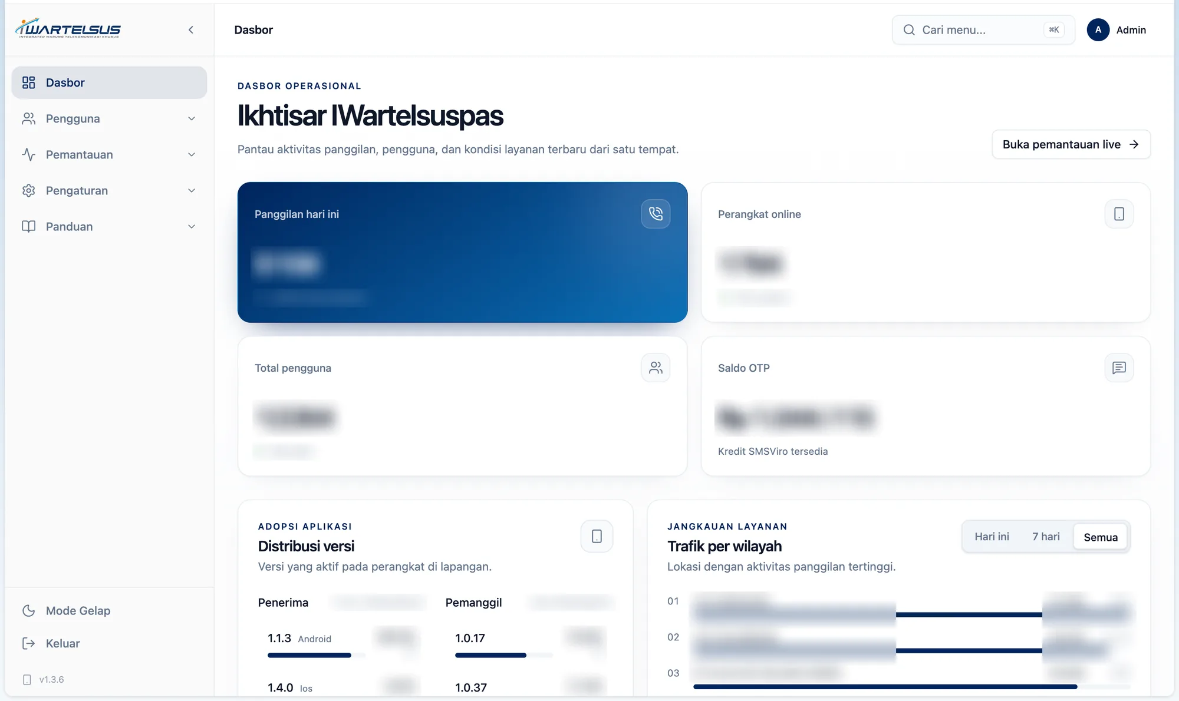Toggle Mode Gelap dark mode
The height and width of the screenshot is (701, 1179).
coord(109,610)
